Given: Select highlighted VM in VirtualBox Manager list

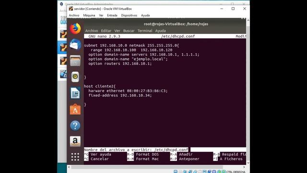Looking at the screenshot, I should pyautogui.click(x=62, y=48).
